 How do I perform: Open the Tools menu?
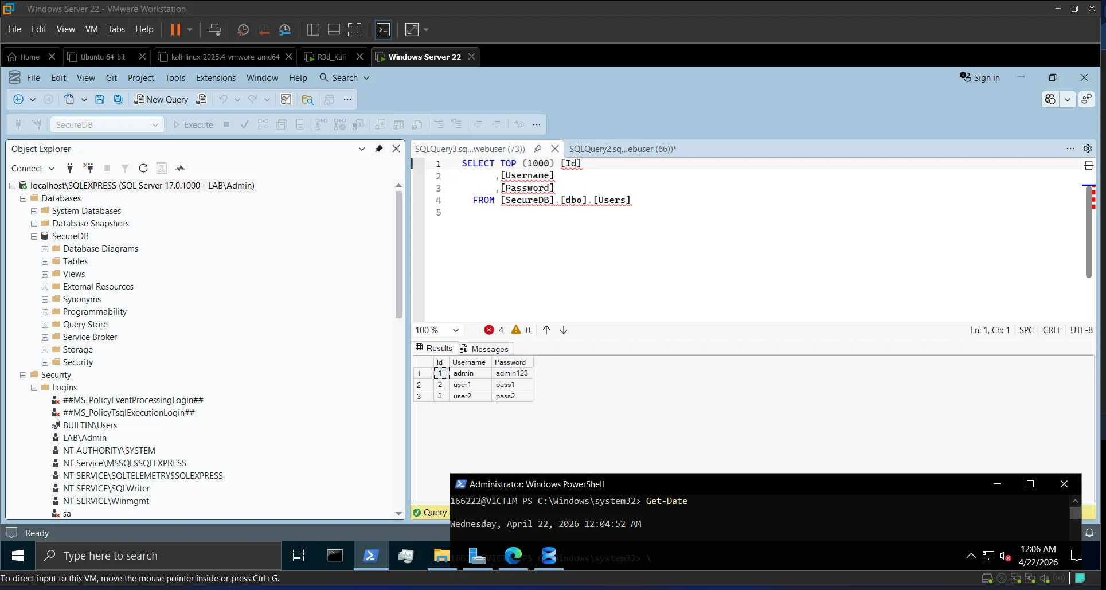coord(175,78)
